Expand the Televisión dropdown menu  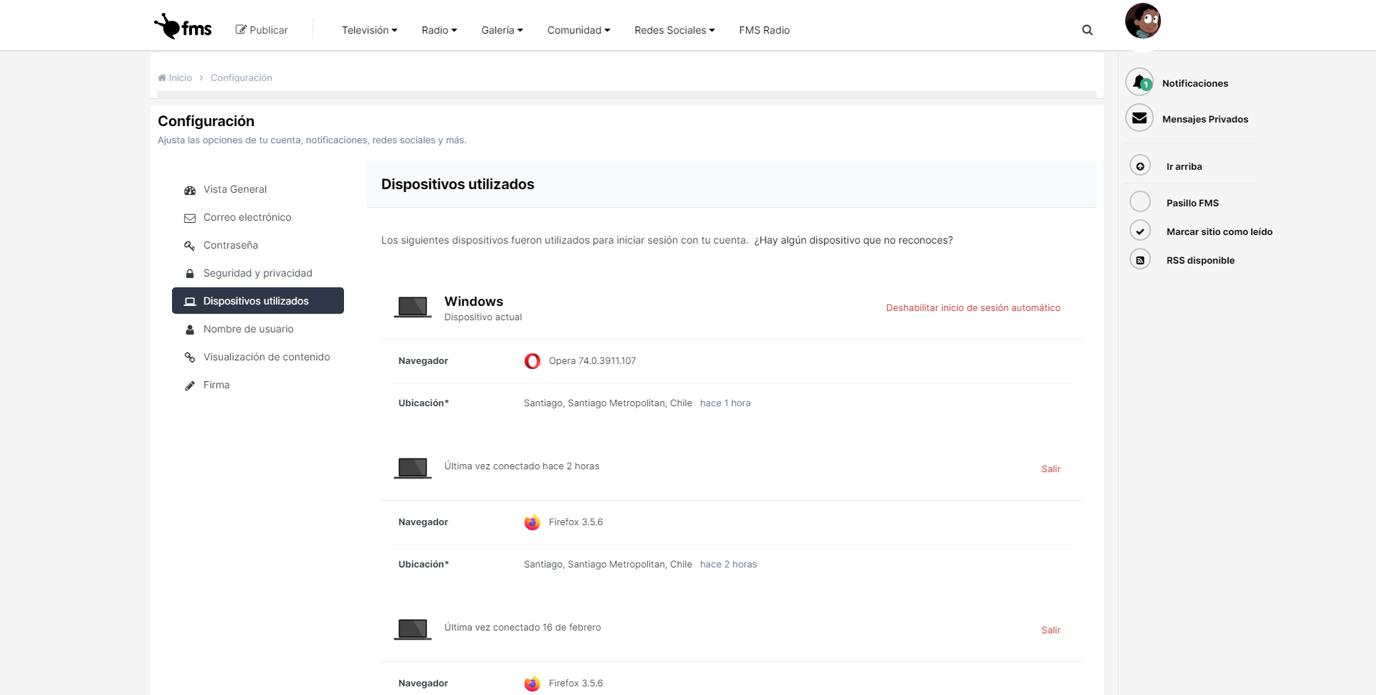pos(369,30)
